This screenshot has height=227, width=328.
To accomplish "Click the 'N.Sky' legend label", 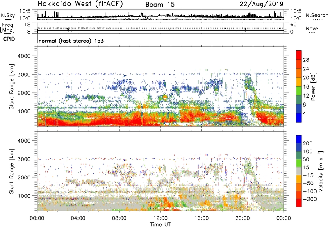I will 8,15.
